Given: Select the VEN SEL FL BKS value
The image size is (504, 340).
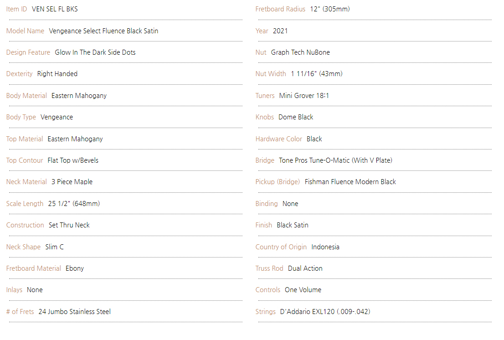Looking at the screenshot, I should (x=55, y=9).
